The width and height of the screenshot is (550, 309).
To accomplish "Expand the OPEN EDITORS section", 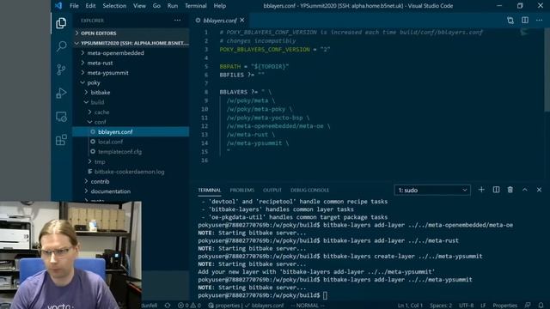I will 131,33.
